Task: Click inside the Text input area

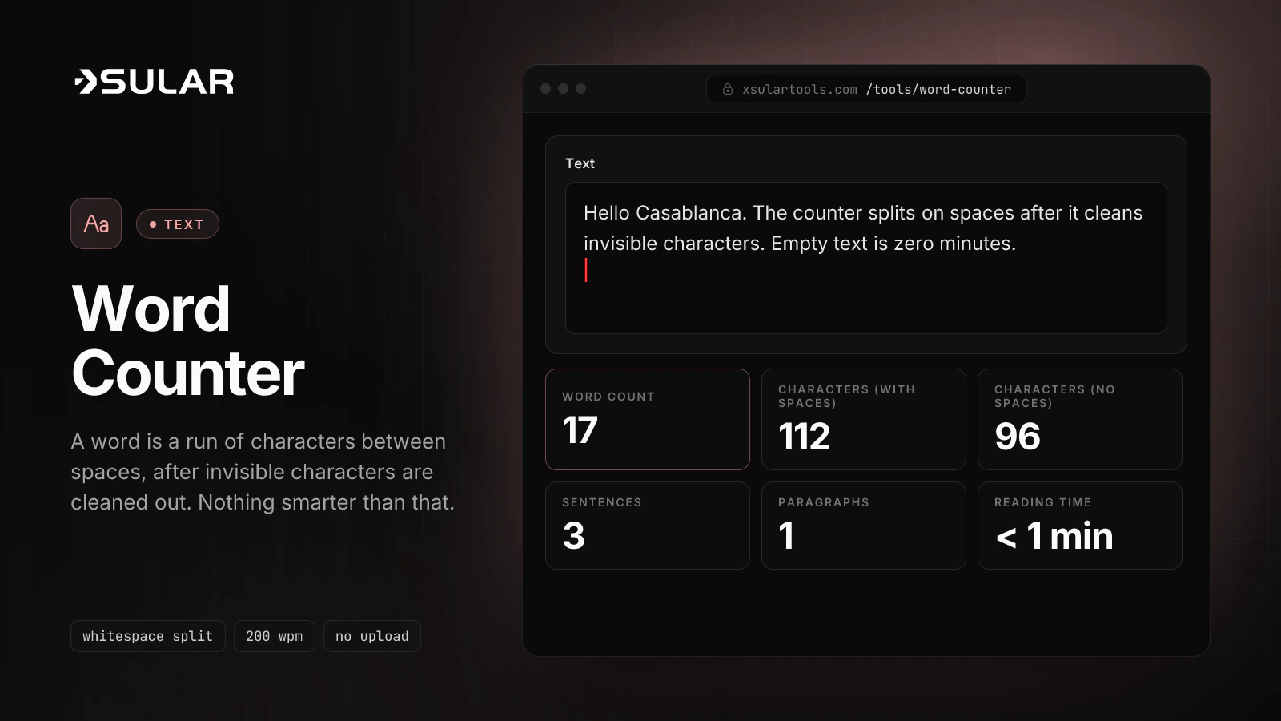Action: coord(865,258)
